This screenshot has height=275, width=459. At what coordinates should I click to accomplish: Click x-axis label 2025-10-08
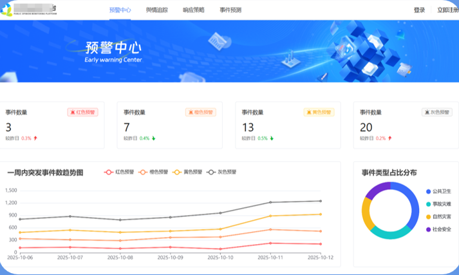click(120, 258)
